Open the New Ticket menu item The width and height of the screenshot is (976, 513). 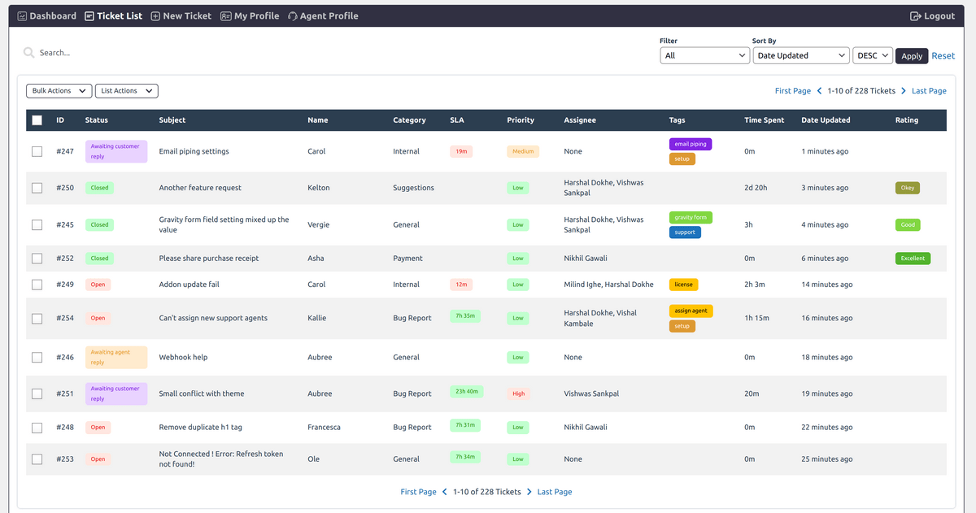(181, 16)
